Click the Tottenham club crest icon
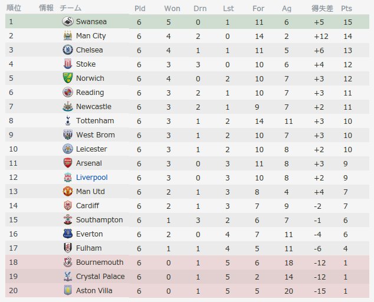This screenshot has width=374, height=302. click(67, 121)
